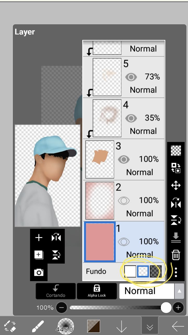The image size is (188, 335).
Task: Select white Fundo background option
Action: [130, 271]
